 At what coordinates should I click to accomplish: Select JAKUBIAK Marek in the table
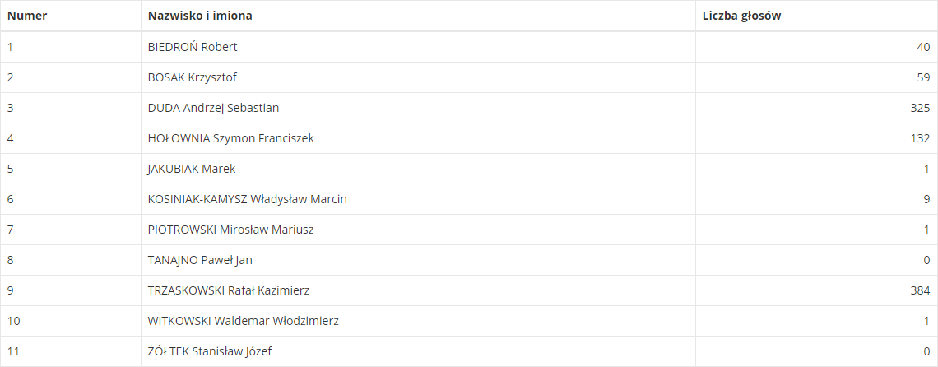coord(192,169)
